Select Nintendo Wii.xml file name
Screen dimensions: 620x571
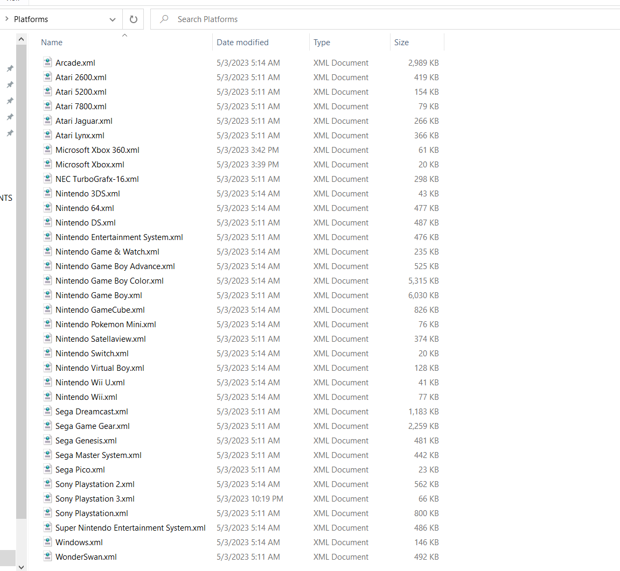tap(87, 397)
